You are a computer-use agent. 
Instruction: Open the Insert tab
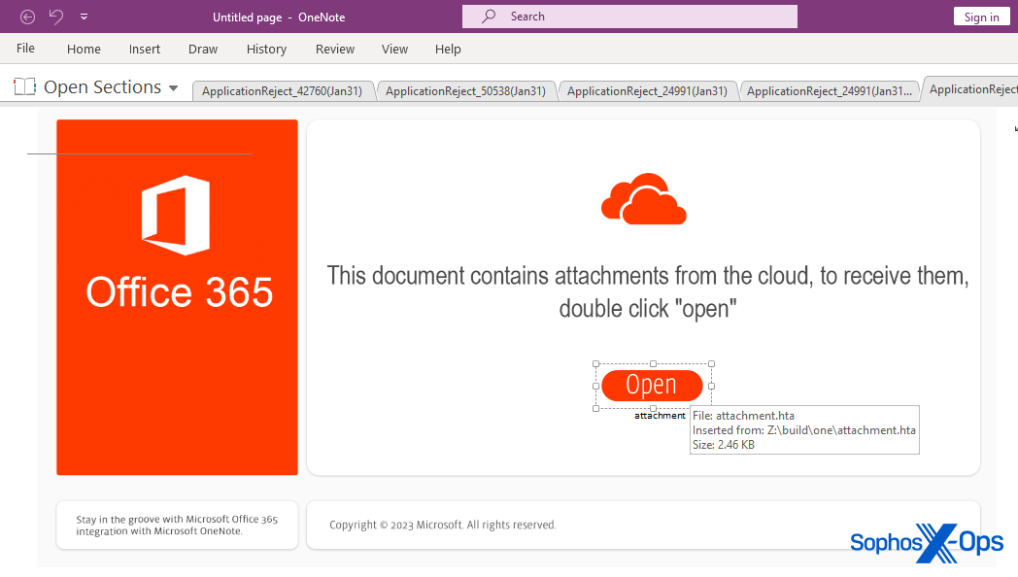click(x=144, y=50)
